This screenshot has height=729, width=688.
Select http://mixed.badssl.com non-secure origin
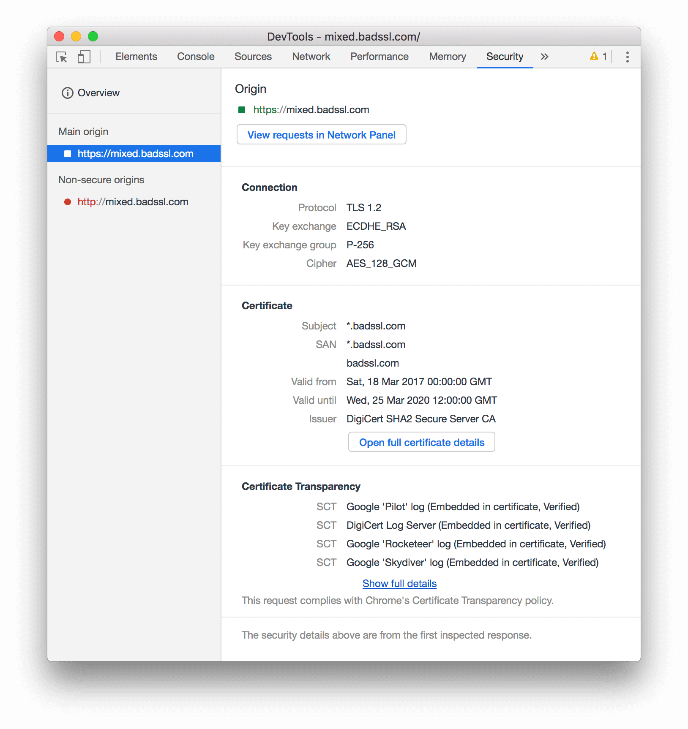coord(132,202)
